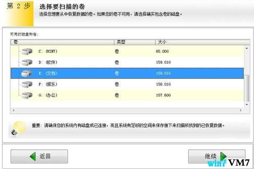
Task: Sort list by 大小 column header
Action: (202, 42)
